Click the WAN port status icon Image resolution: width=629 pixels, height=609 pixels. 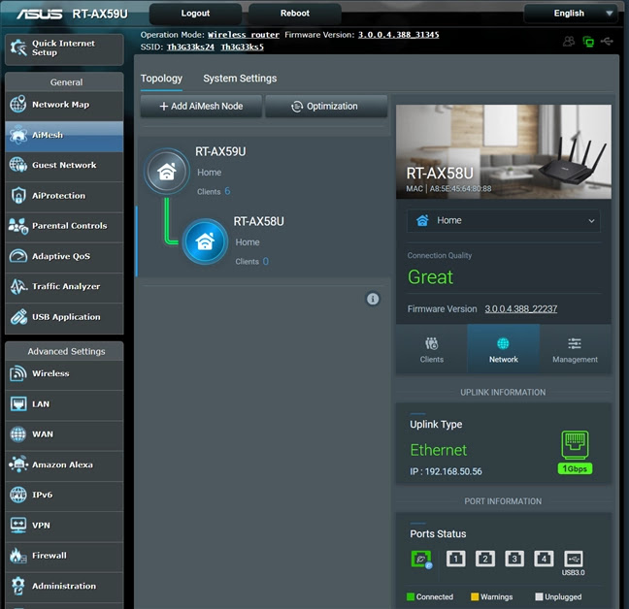pos(421,559)
